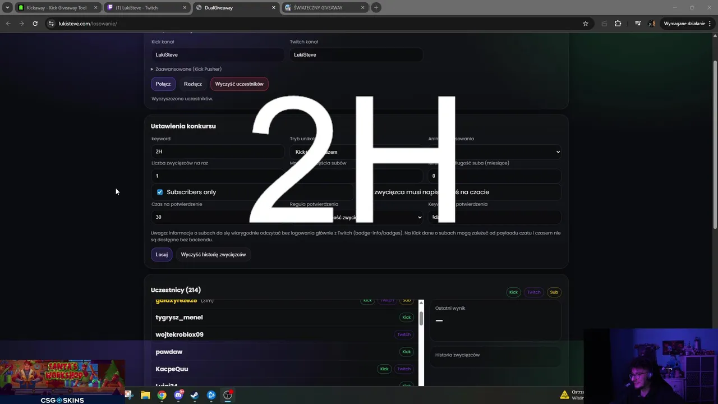The width and height of the screenshot is (718, 404).
Task: Edit the keyword field containing 2H
Action: 217,151
